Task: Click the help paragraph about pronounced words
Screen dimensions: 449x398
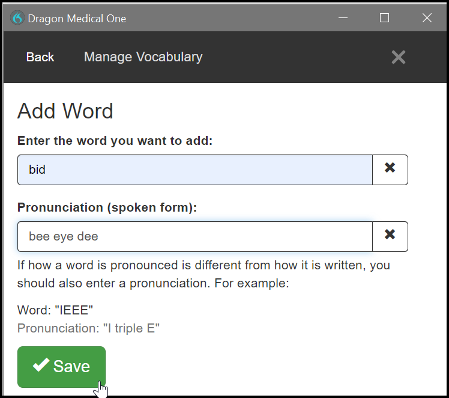Action: [203, 274]
